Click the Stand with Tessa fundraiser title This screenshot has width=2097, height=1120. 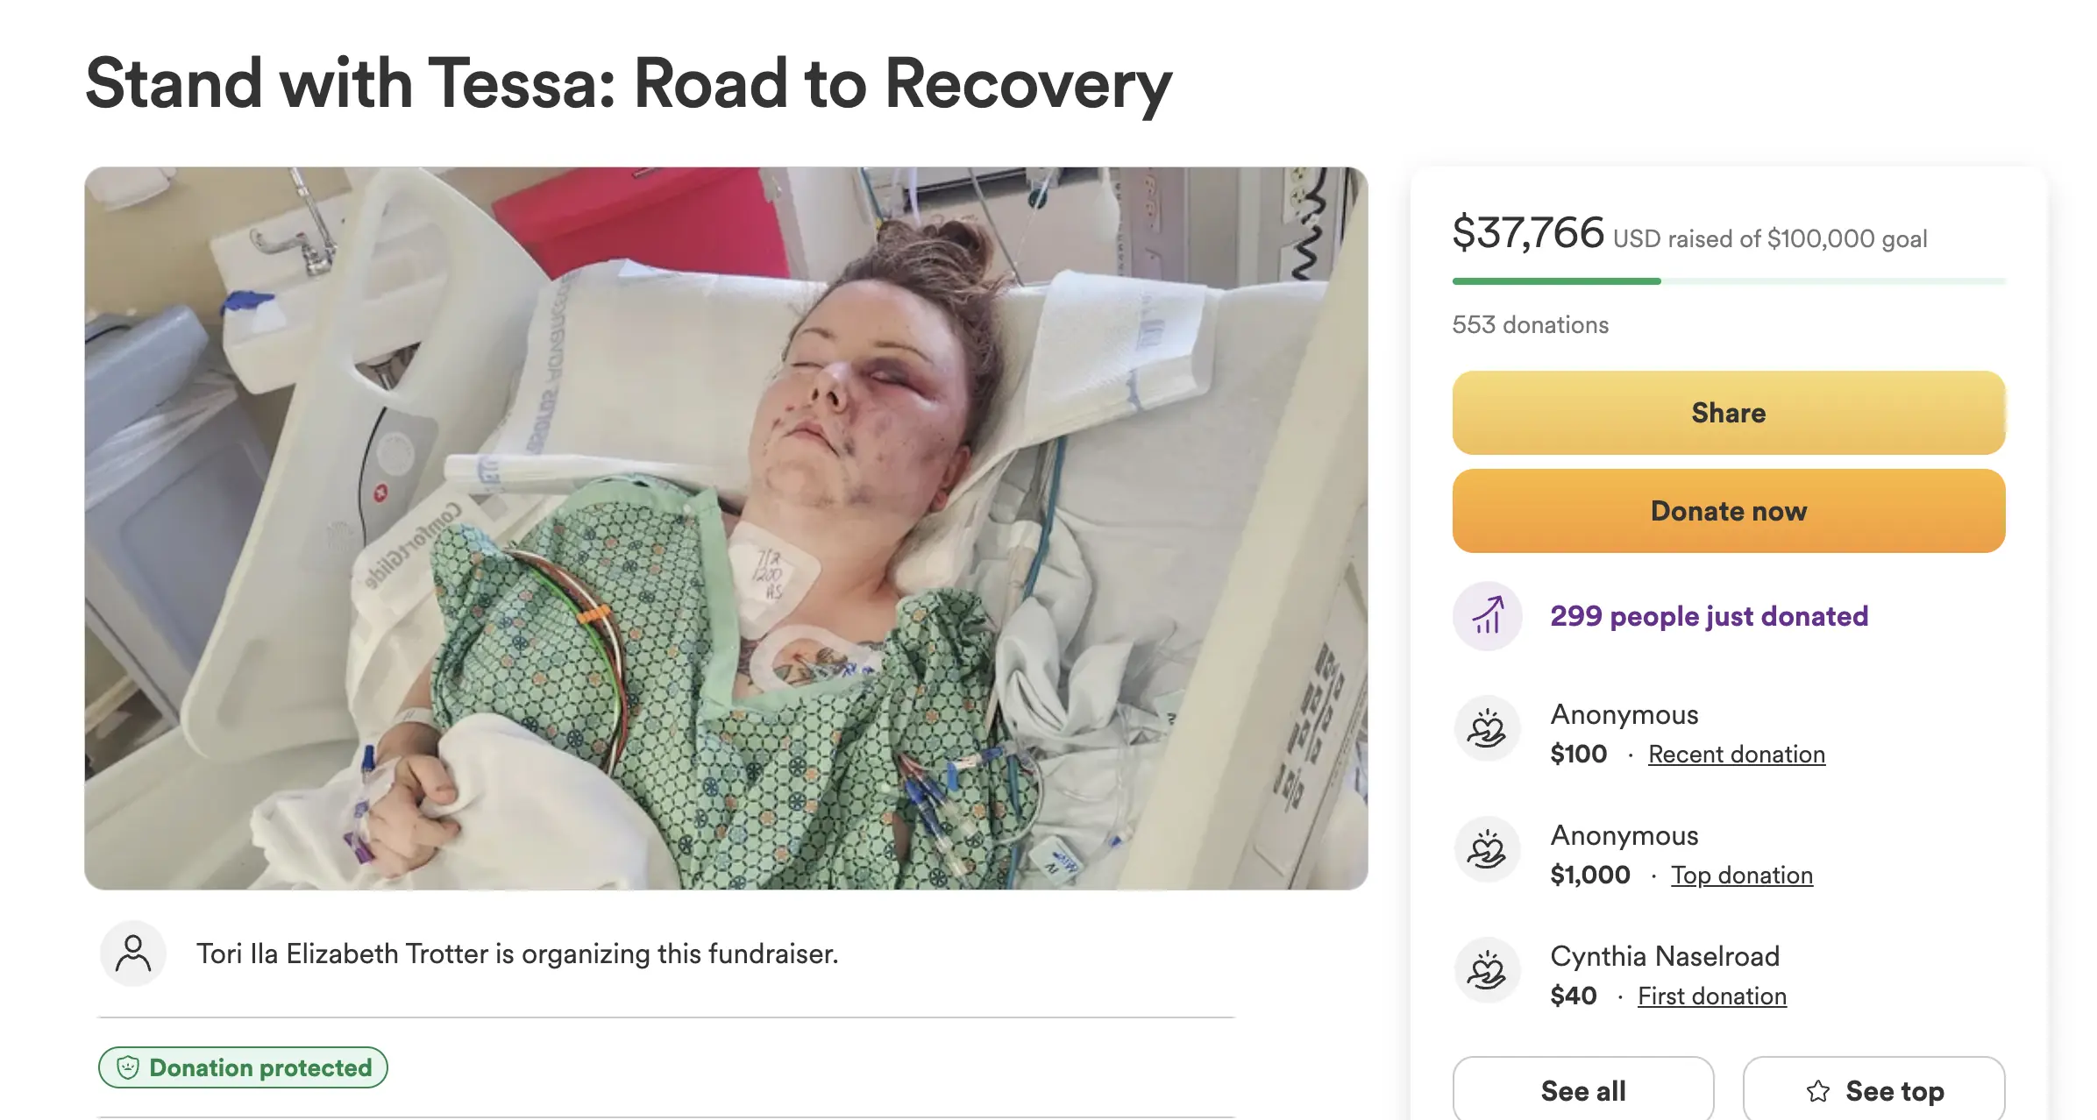(628, 83)
